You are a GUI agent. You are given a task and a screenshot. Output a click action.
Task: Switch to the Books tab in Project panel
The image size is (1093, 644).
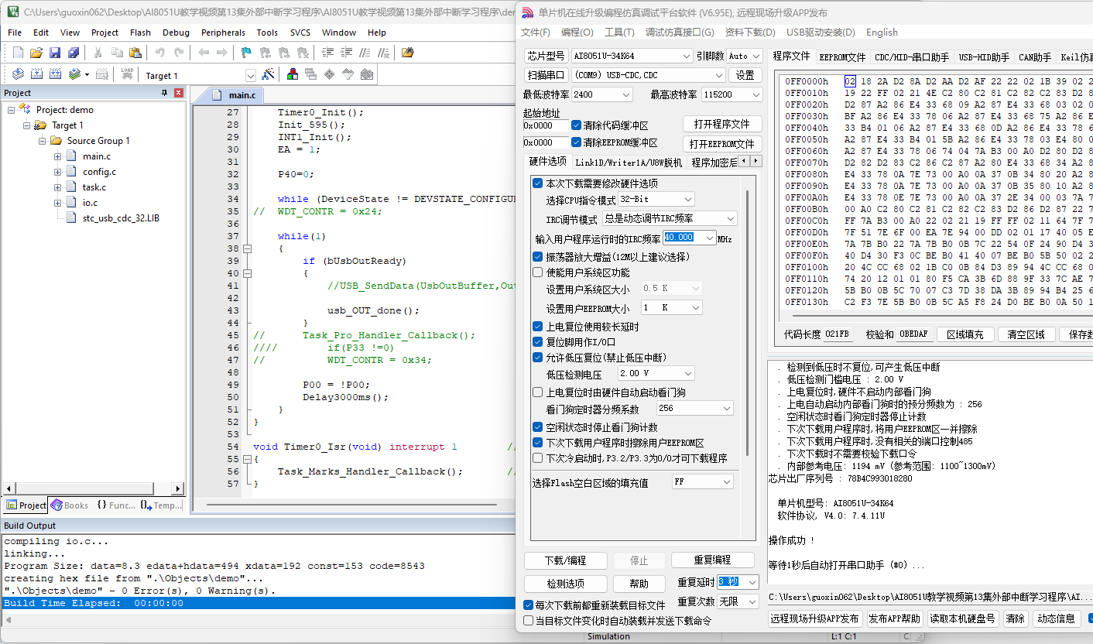[69, 505]
